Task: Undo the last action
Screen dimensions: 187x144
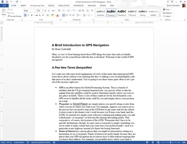Action: point(11,2)
